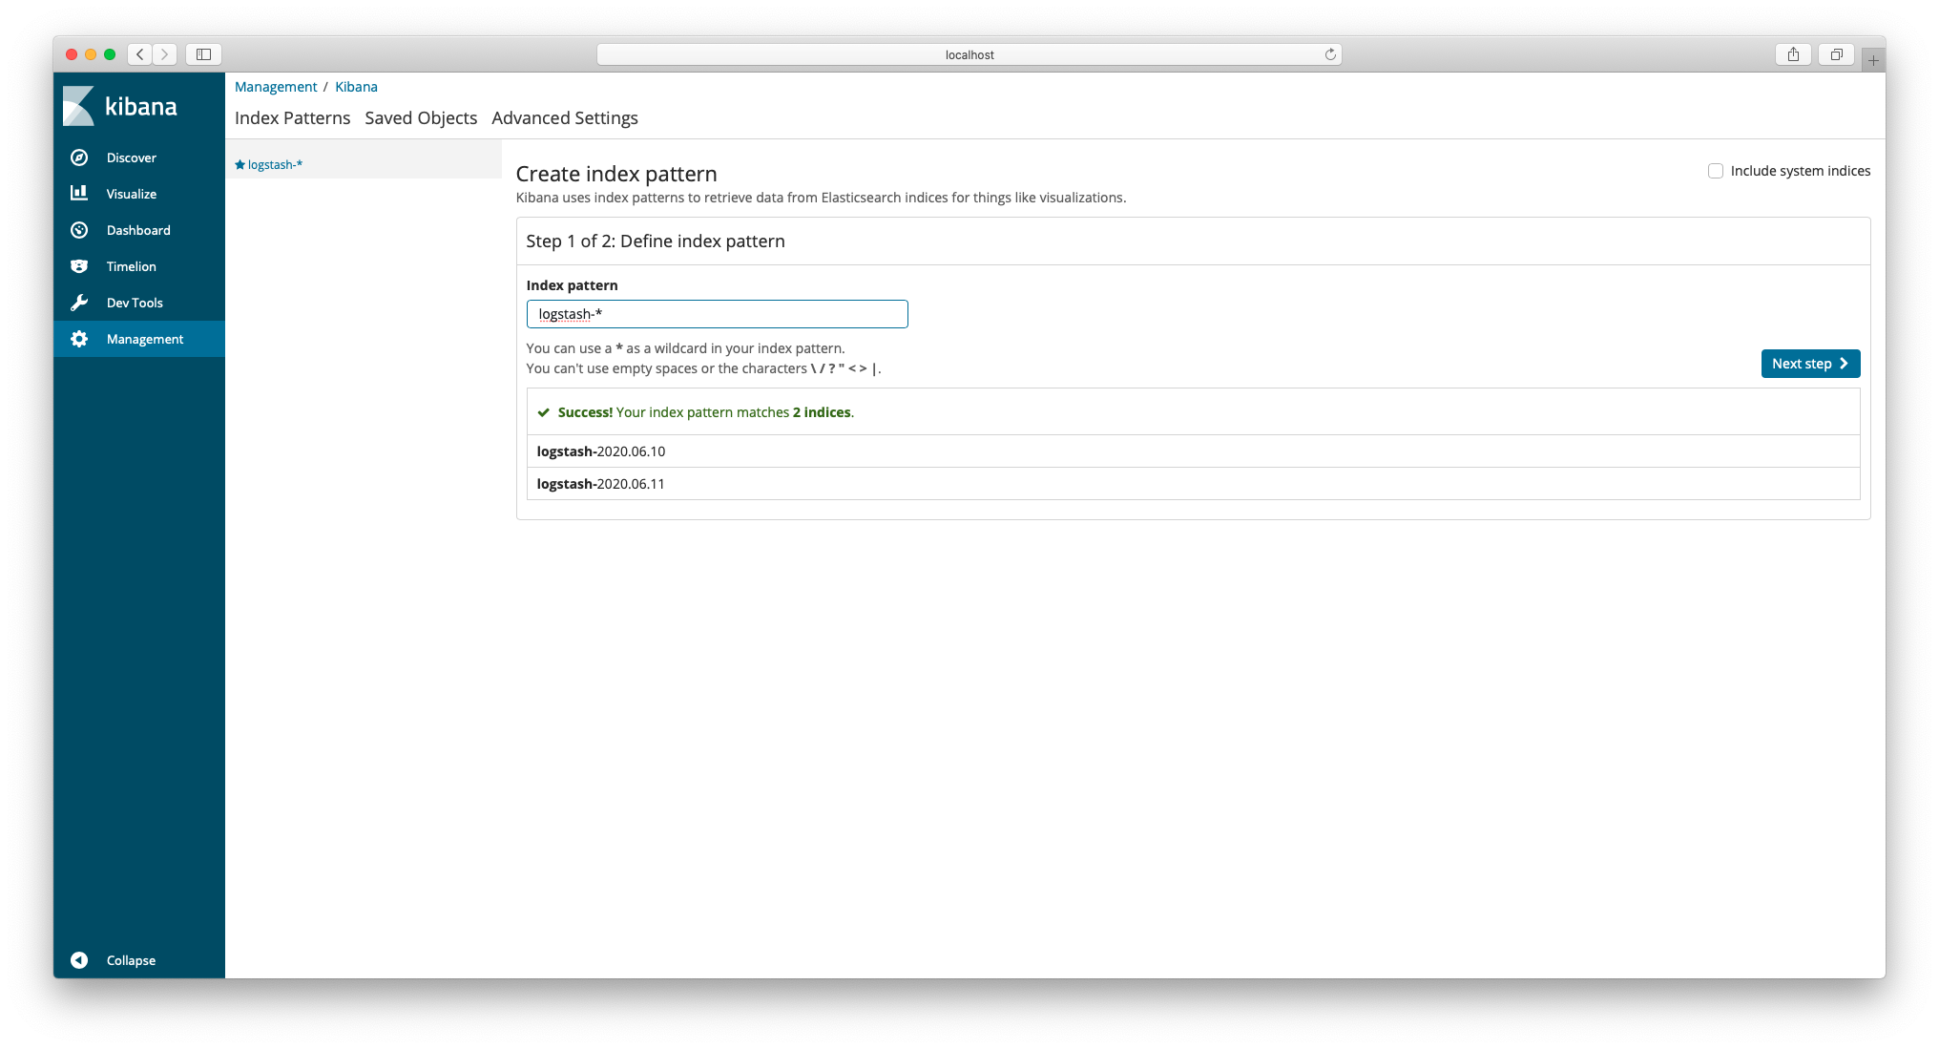Switch to Advanced Settings tab
The image size is (1939, 1049).
coord(565,118)
